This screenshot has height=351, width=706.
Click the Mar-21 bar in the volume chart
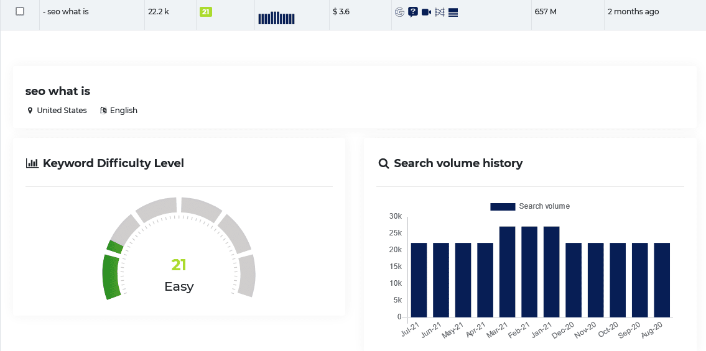[x=507, y=272]
